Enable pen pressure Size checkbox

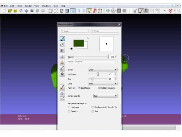(93, 111)
